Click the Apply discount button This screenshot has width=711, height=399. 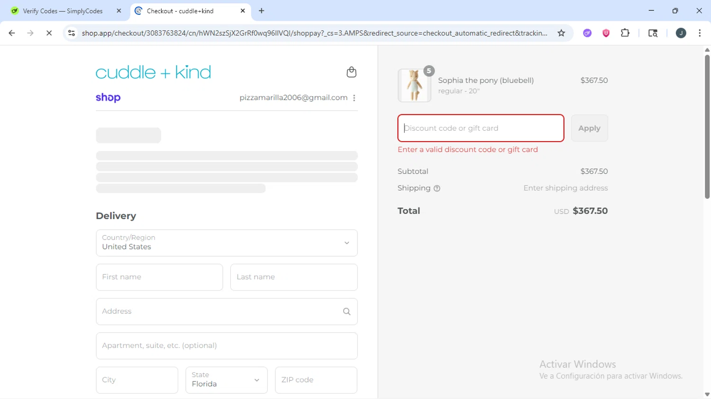tap(589, 128)
